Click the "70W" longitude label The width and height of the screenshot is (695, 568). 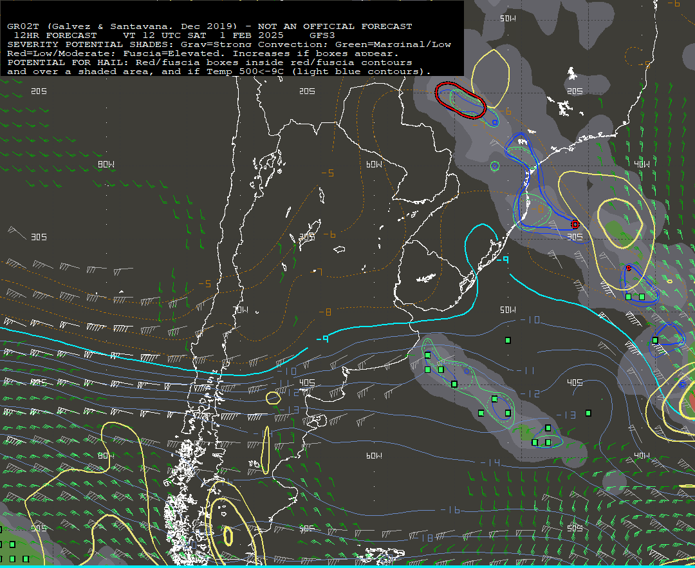(241, 310)
